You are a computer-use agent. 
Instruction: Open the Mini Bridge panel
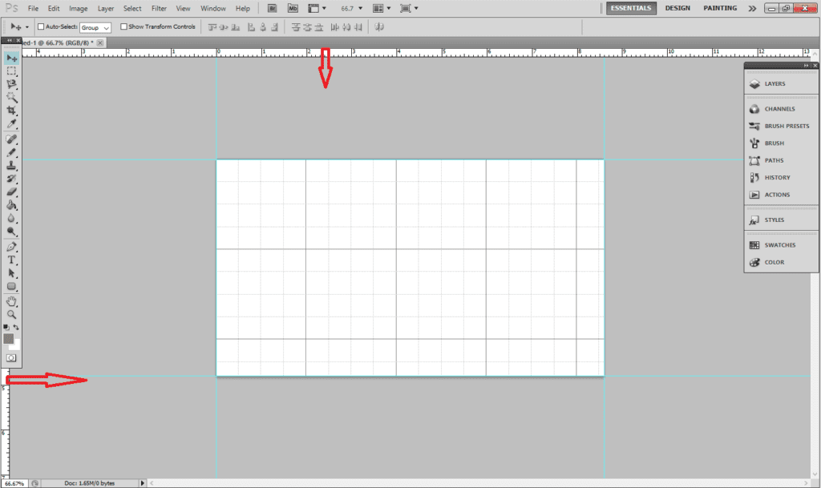293,8
